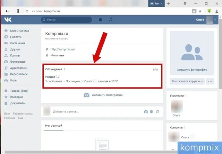This screenshot has height=154, width=222.
Task: Click Обсуждения header
Action: 54,69
